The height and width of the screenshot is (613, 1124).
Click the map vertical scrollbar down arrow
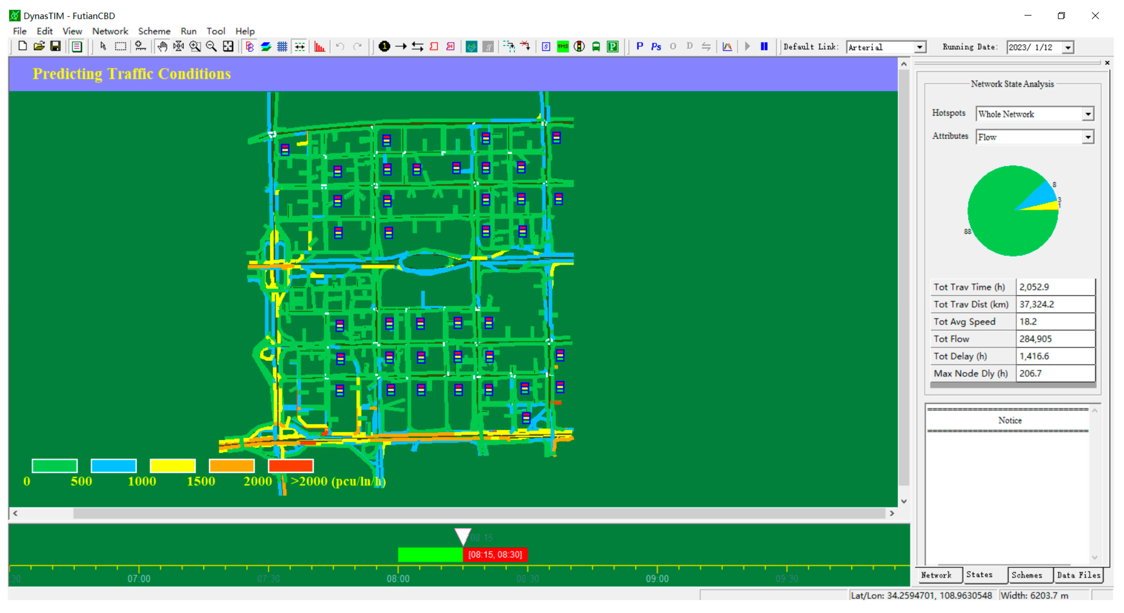pyautogui.click(x=904, y=501)
